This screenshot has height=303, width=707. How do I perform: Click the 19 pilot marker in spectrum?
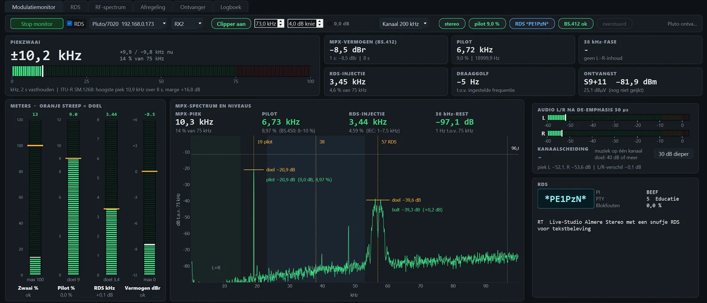[265, 142]
